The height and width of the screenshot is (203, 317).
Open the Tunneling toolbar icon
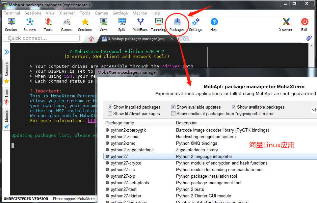coord(159,25)
